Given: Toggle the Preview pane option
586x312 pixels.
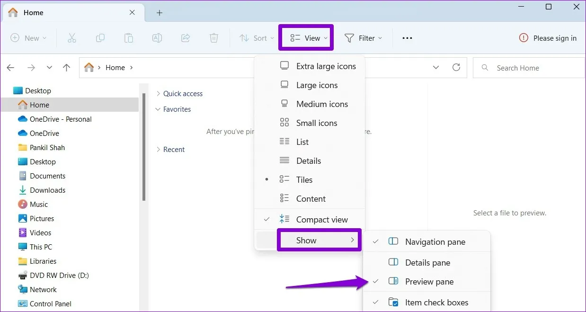Looking at the screenshot, I should (429, 281).
